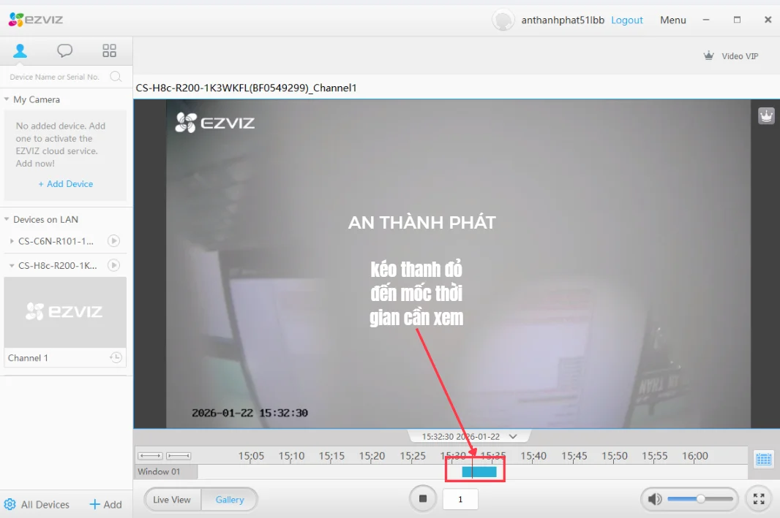This screenshot has width=780, height=518.
Task: Open the calendar icon beside the timeline
Action: pyautogui.click(x=763, y=458)
